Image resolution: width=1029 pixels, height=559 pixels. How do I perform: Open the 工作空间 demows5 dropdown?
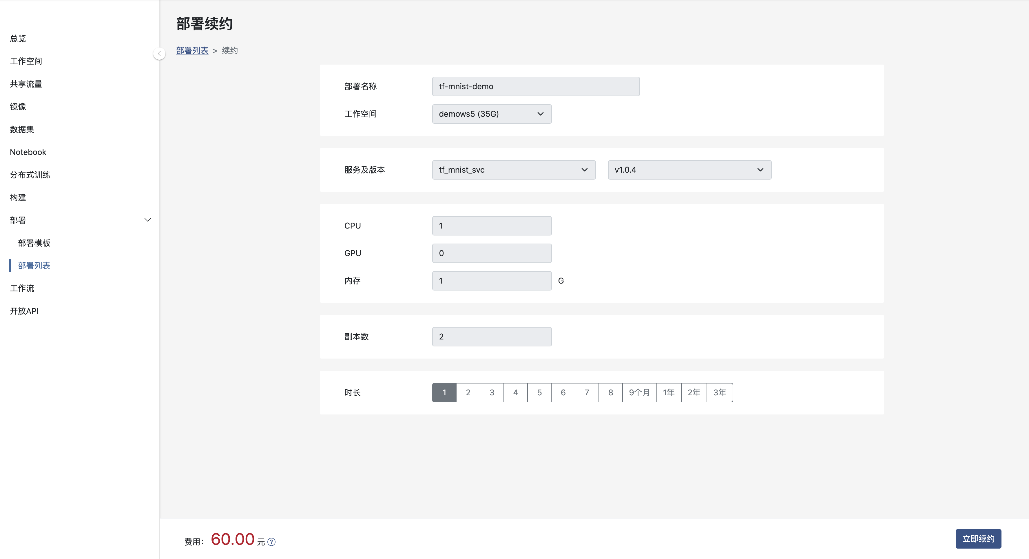coord(491,114)
